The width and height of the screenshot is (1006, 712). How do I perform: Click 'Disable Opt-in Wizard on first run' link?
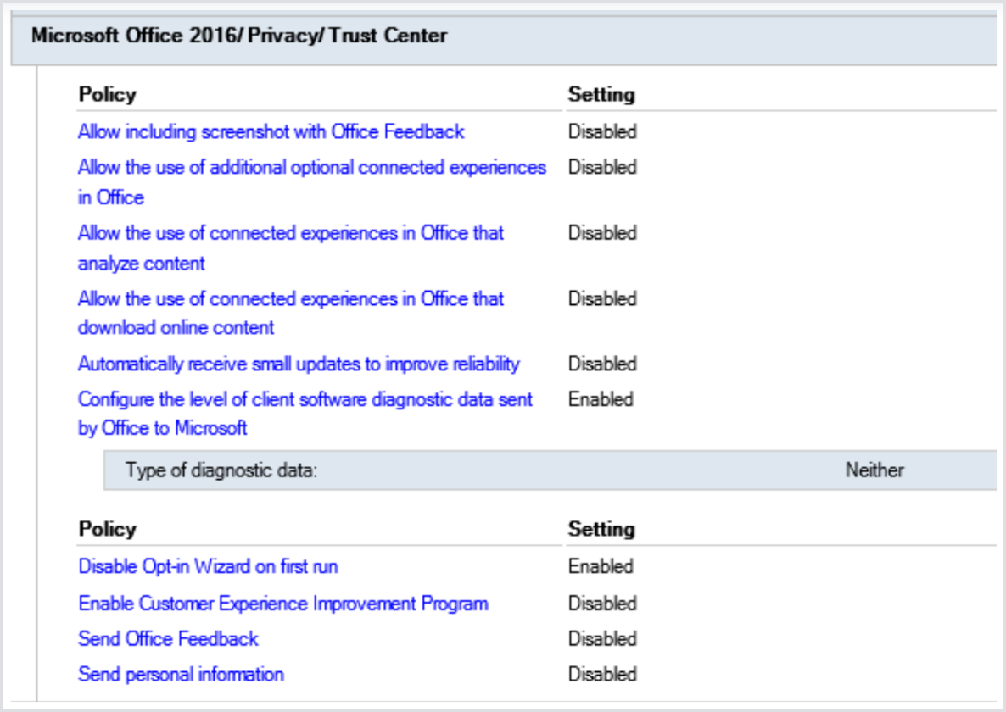209,566
